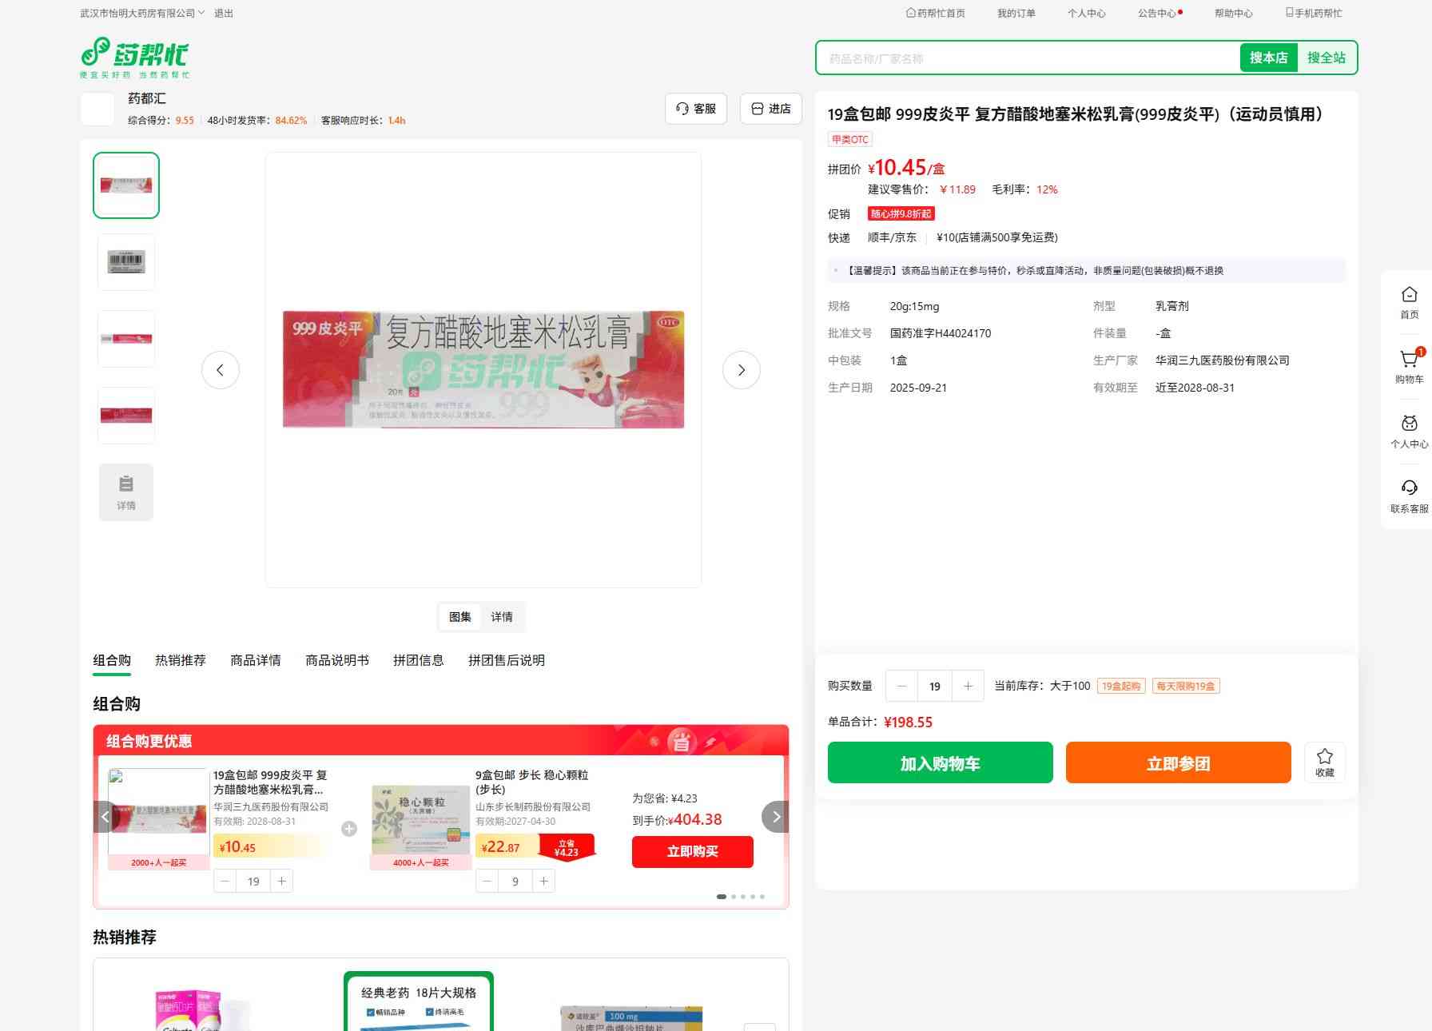This screenshot has height=1031, width=1432.
Task: Select the first carousel pagination dot
Action: click(x=722, y=897)
